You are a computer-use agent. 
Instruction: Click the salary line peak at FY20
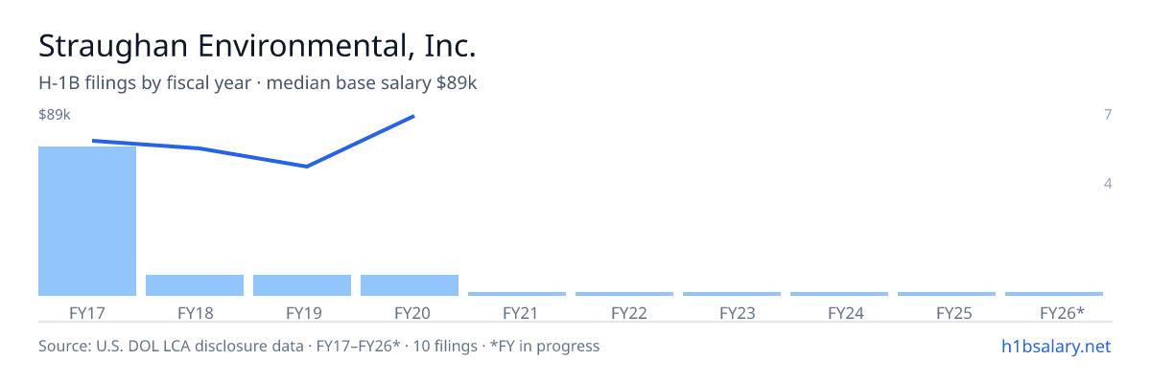[x=413, y=116]
